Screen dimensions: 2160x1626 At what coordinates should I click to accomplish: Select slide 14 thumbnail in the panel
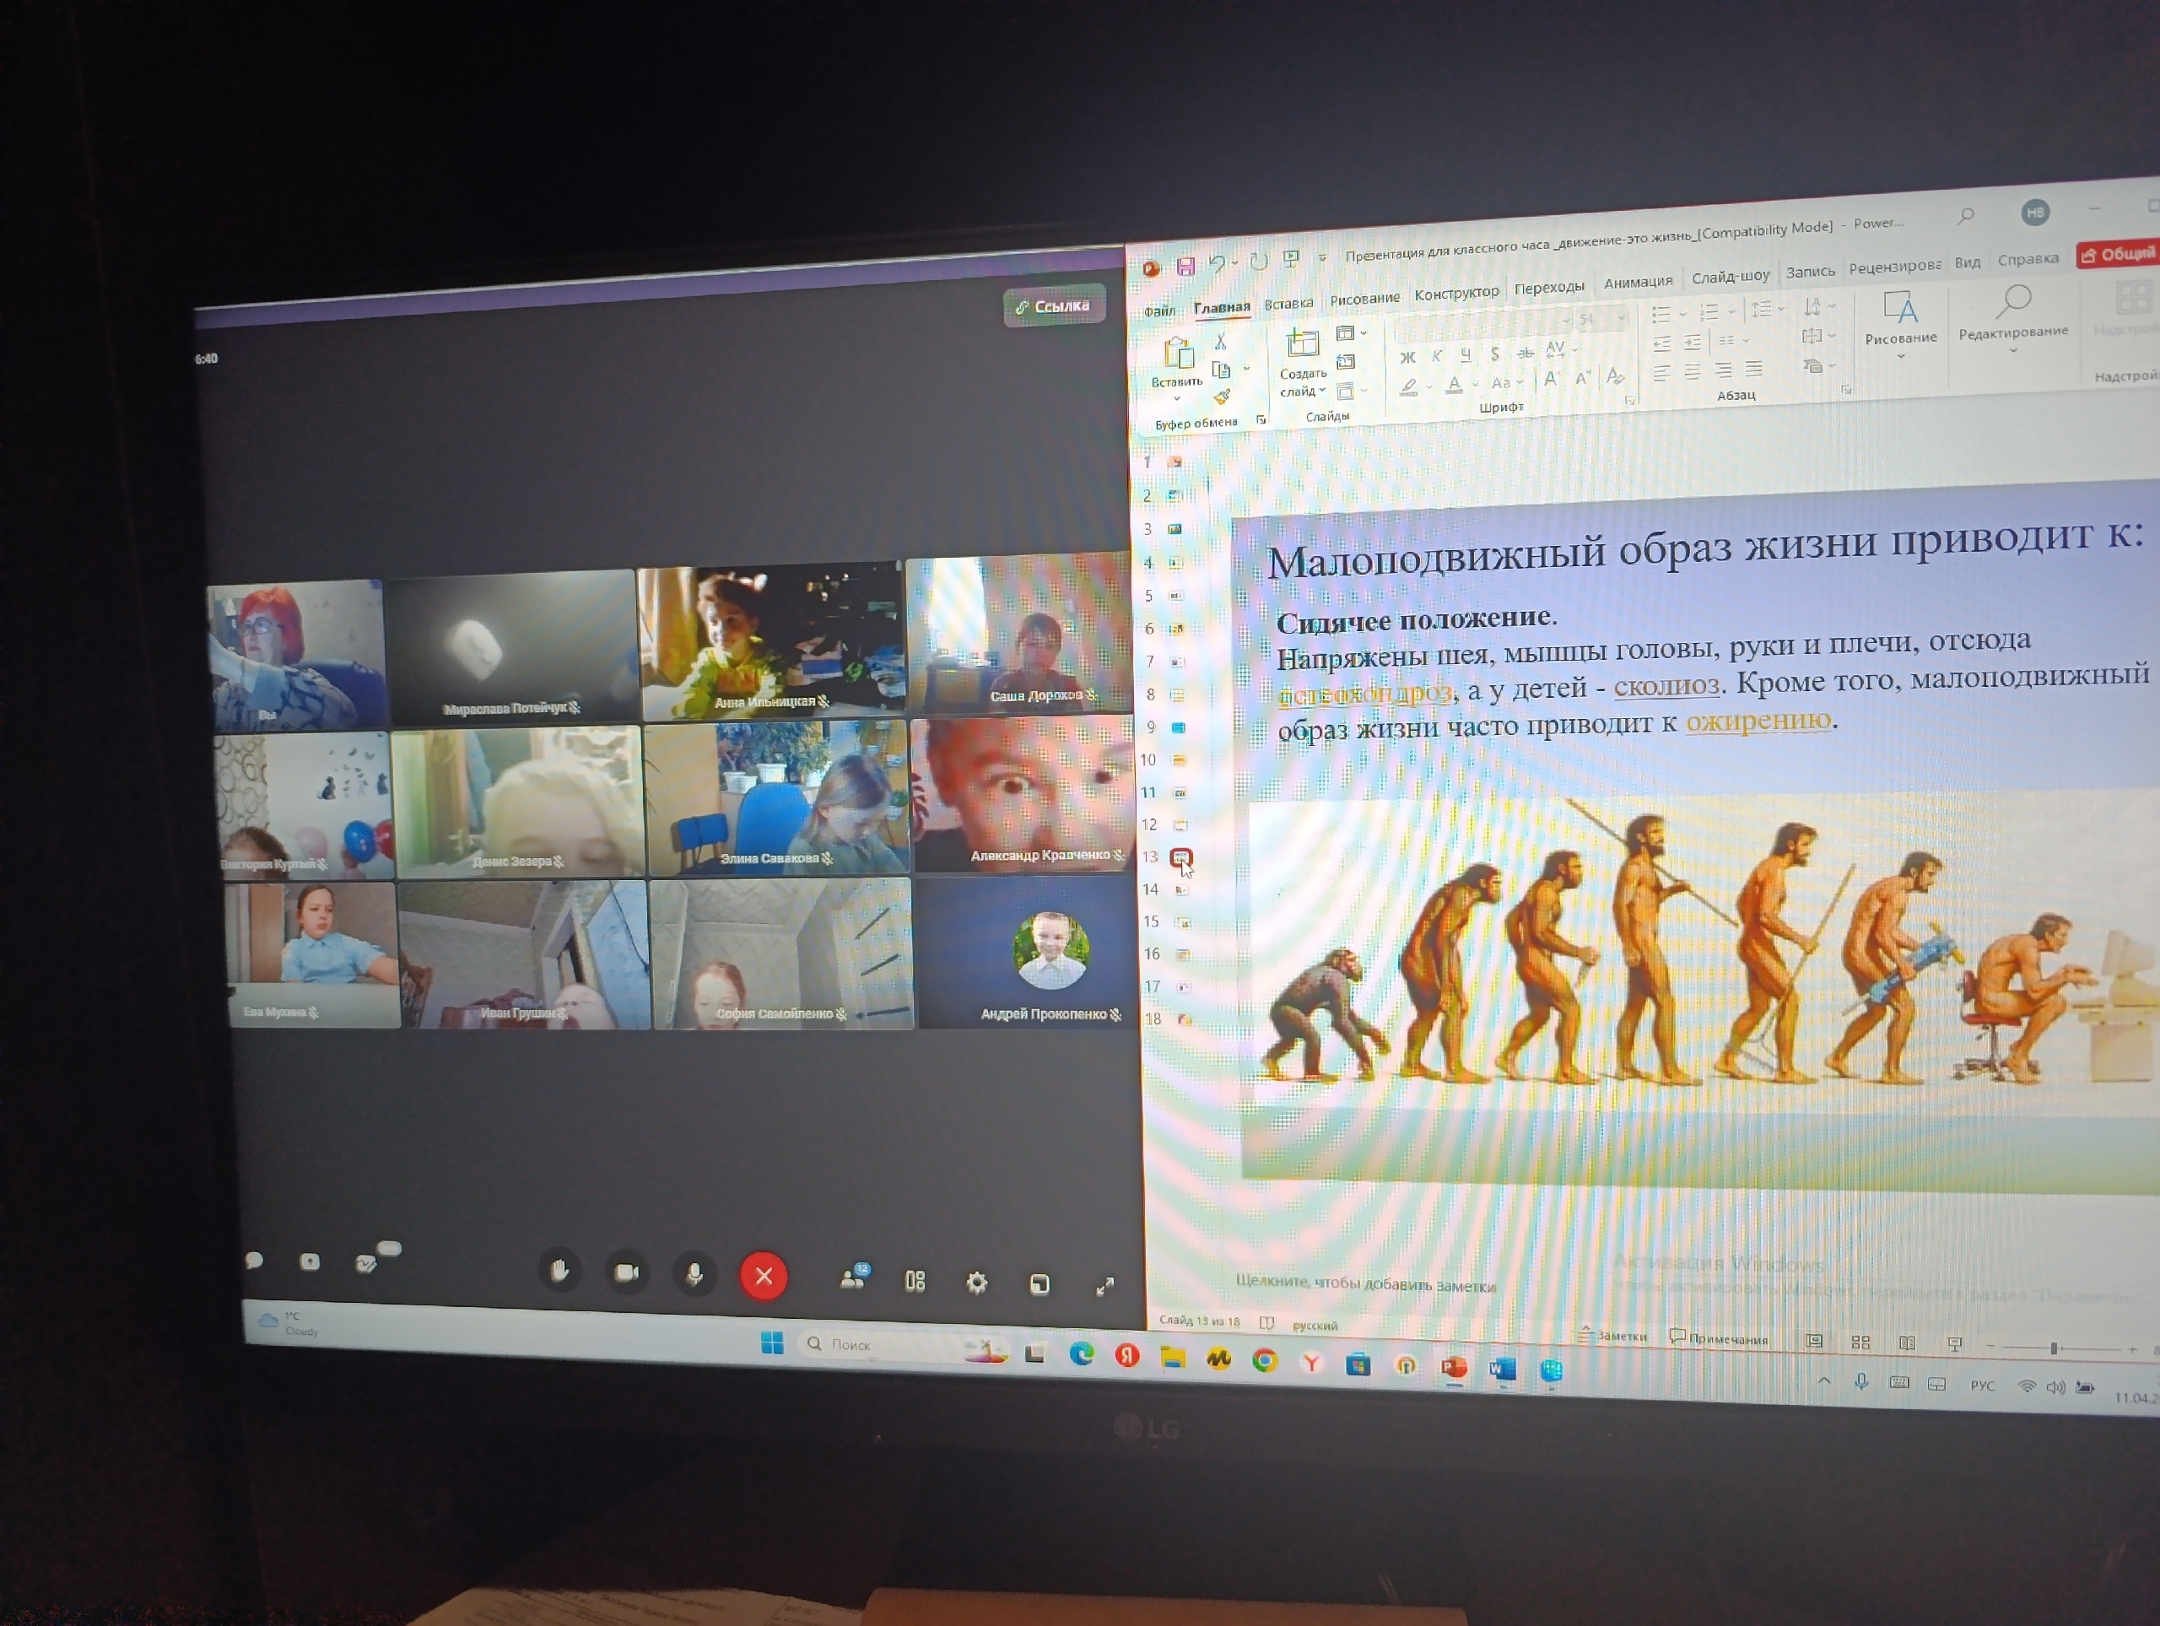(x=1181, y=889)
